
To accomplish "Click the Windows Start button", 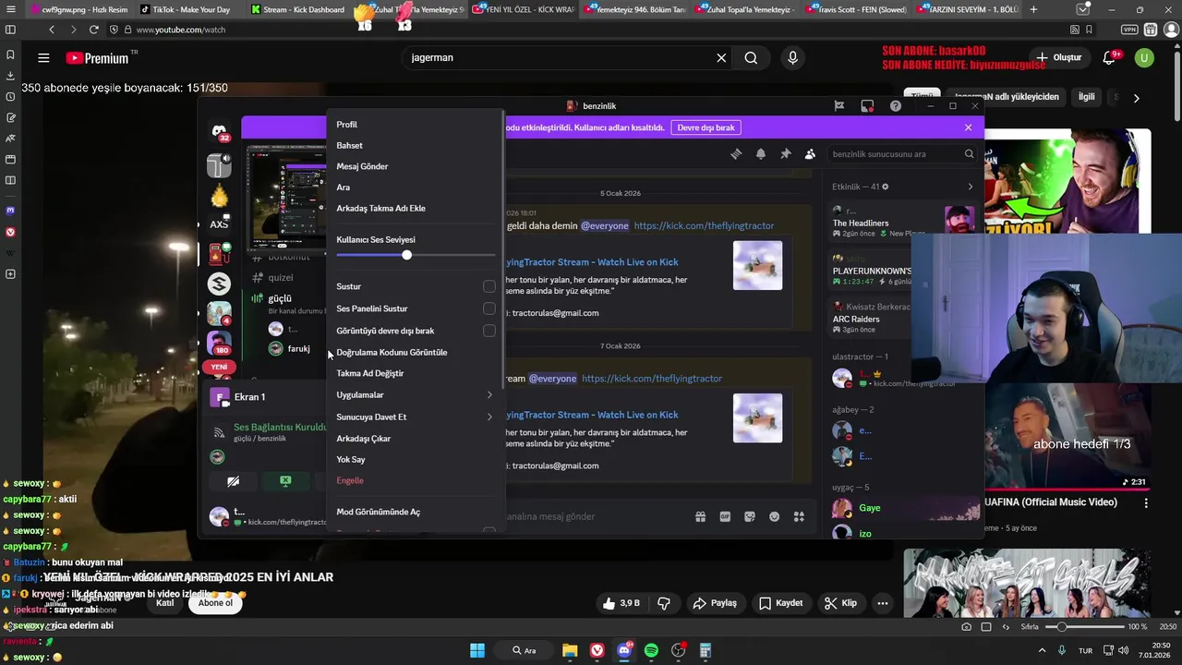I will coord(477,650).
